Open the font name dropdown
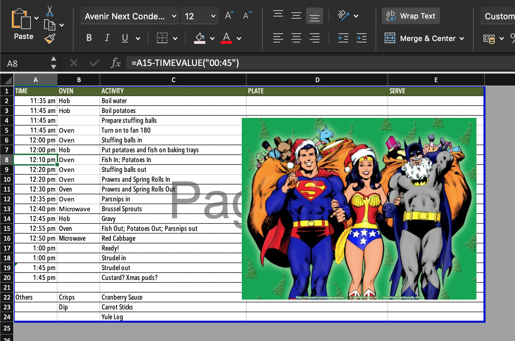 click(x=174, y=16)
